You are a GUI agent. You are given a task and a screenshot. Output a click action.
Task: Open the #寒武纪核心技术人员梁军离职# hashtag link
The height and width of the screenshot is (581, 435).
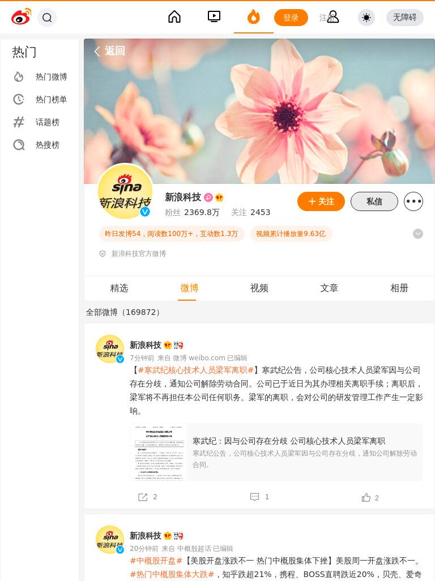(195, 370)
